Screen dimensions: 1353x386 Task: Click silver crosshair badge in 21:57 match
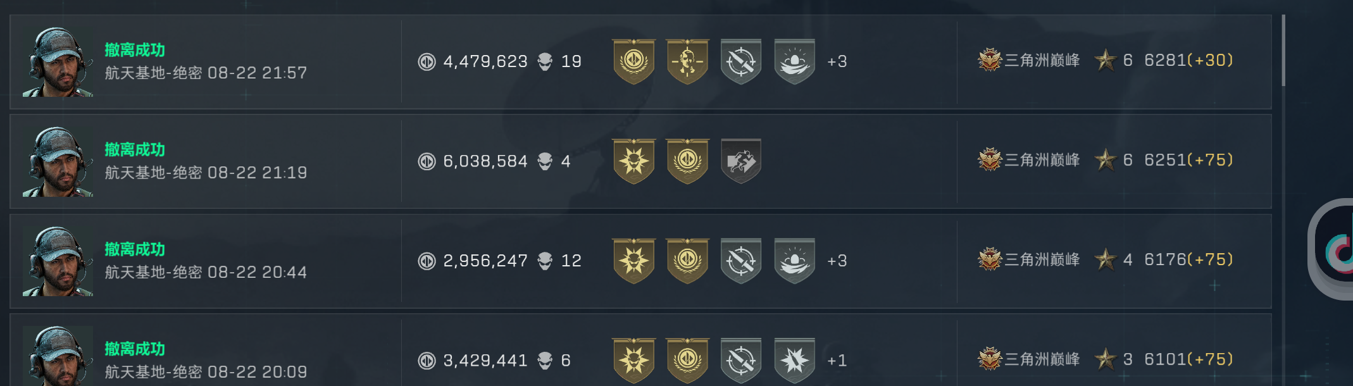point(740,61)
